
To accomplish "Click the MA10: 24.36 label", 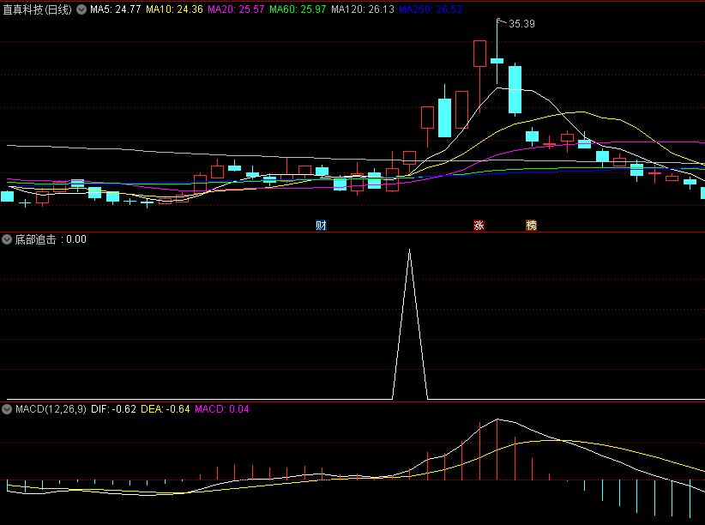I will point(174,9).
